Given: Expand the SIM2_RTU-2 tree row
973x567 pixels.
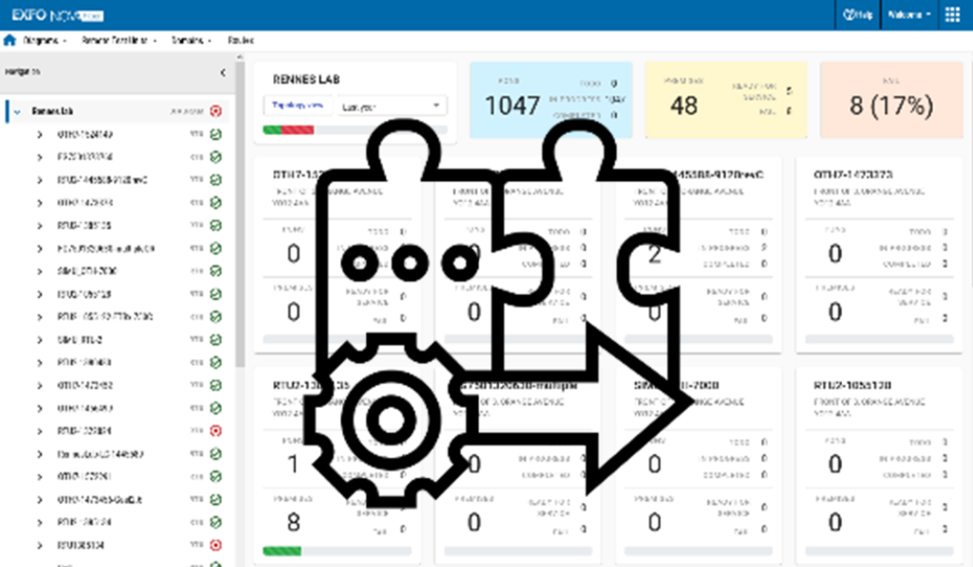Looking at the screenshot, I should 39,340.
